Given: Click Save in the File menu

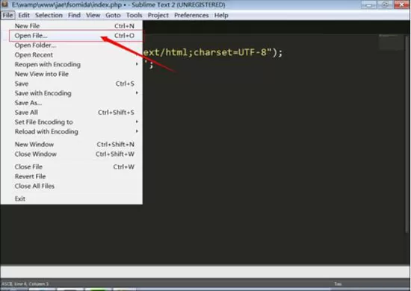Looking at the screenshot, I should pyautogui.click(x=72, y=84).
